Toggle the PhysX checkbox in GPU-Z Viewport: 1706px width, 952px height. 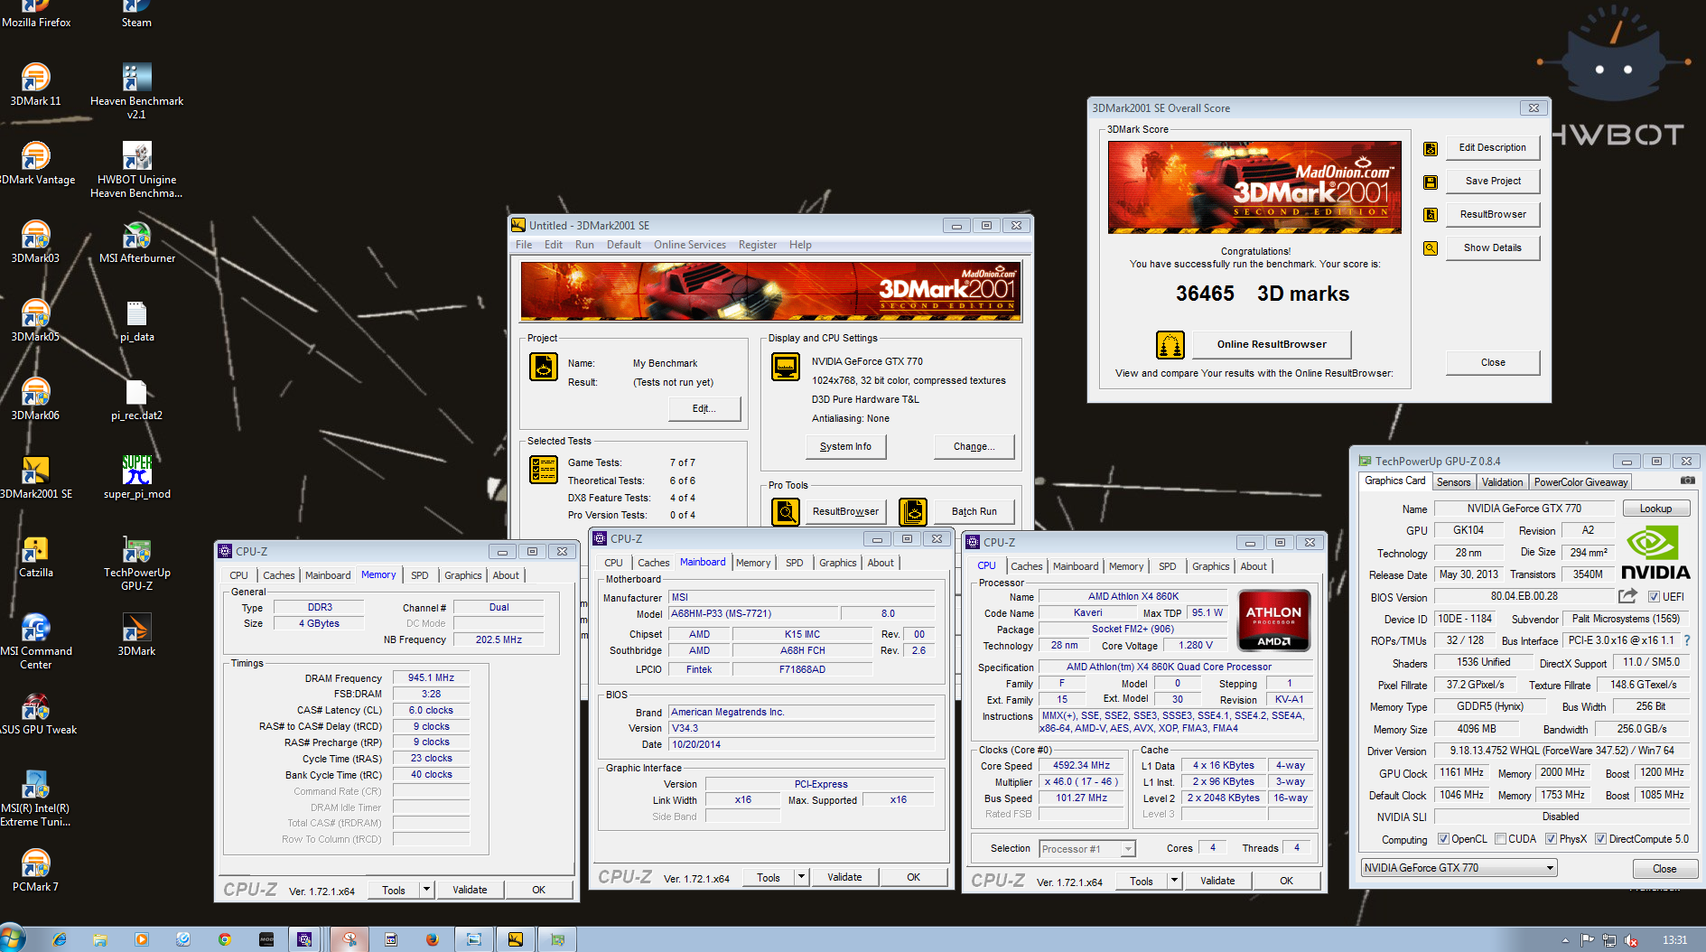click(x=1551, y=839)
